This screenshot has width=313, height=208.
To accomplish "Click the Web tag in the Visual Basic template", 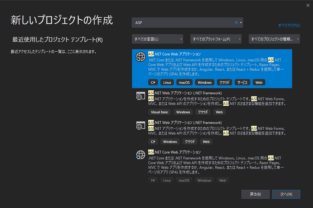I will [x=219, y=112].
